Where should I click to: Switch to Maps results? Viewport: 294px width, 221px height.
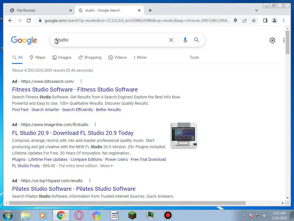pyautogui.click(x=38, y=58)
